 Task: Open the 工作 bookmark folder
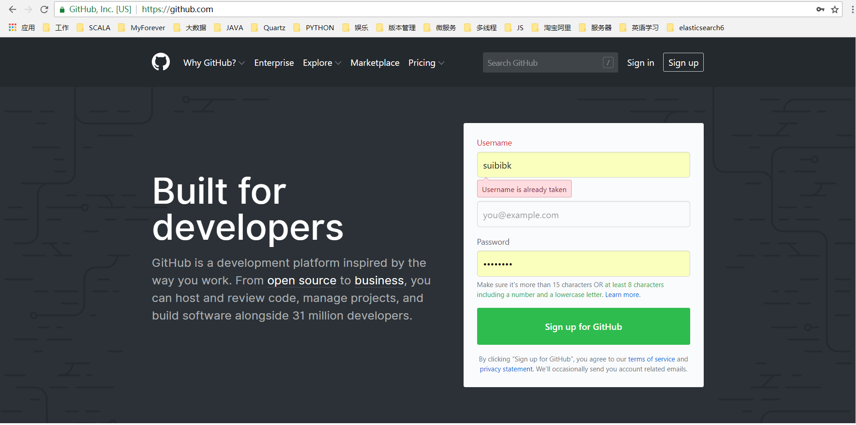point(56,27)
